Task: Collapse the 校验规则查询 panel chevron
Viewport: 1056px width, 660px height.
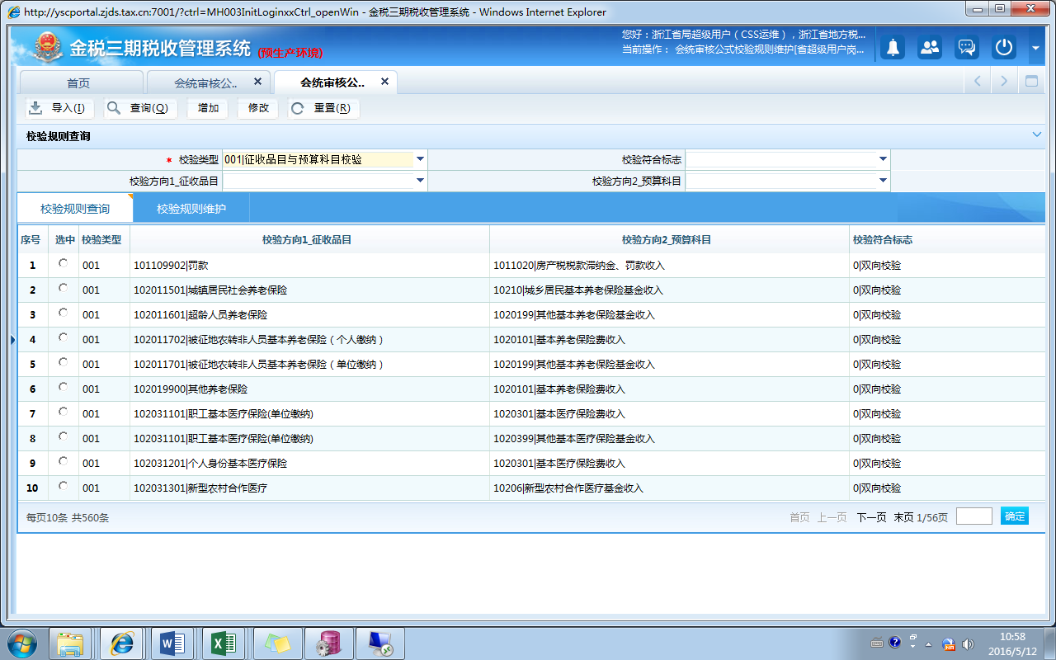Action: pos(1037,134)
